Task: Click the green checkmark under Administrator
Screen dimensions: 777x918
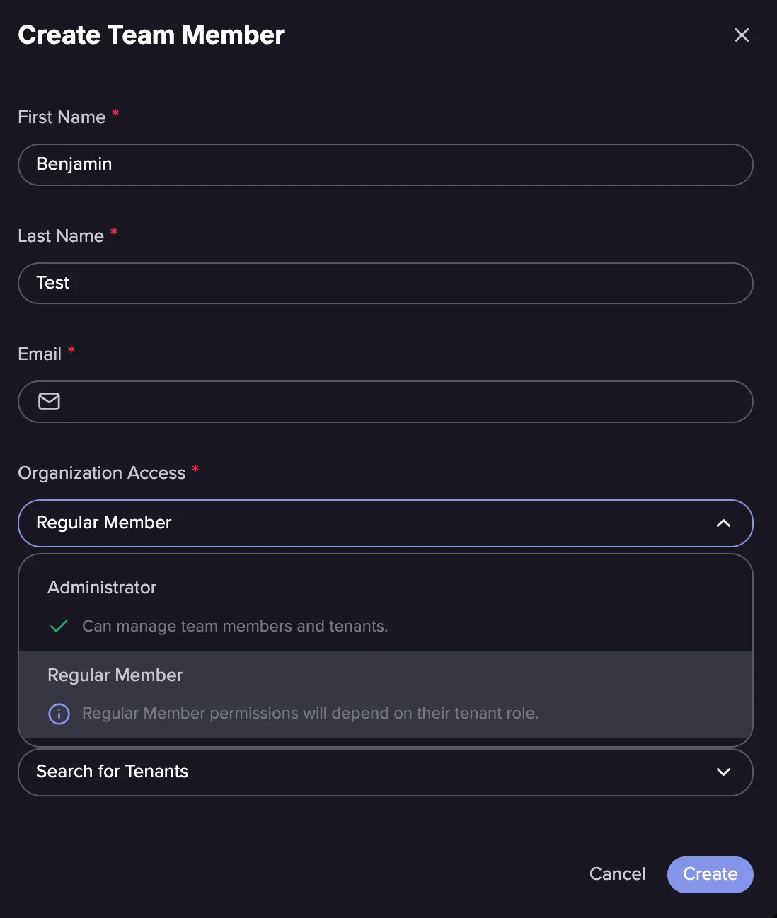Action: (59, 626)
